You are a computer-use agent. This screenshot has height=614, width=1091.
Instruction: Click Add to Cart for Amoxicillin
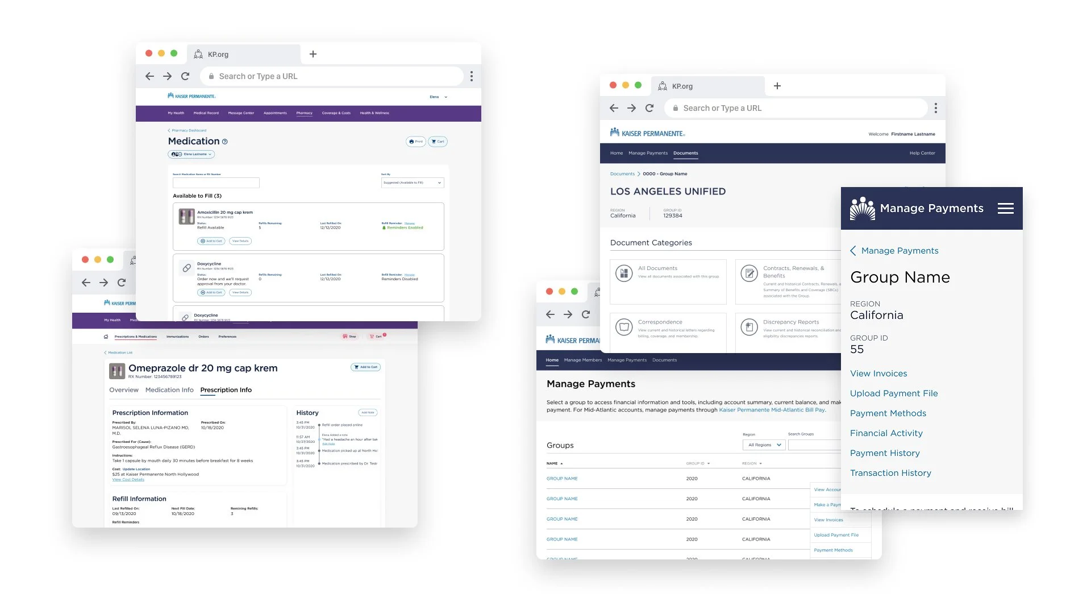(x=211, y=241)
